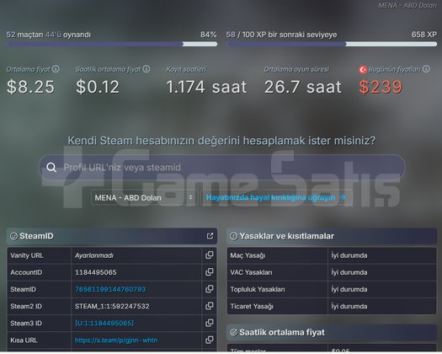The height and width of the screenshot is (354, 442).
Task: Focus the Profil URL'niz veya steamid field
Action: 222,168
